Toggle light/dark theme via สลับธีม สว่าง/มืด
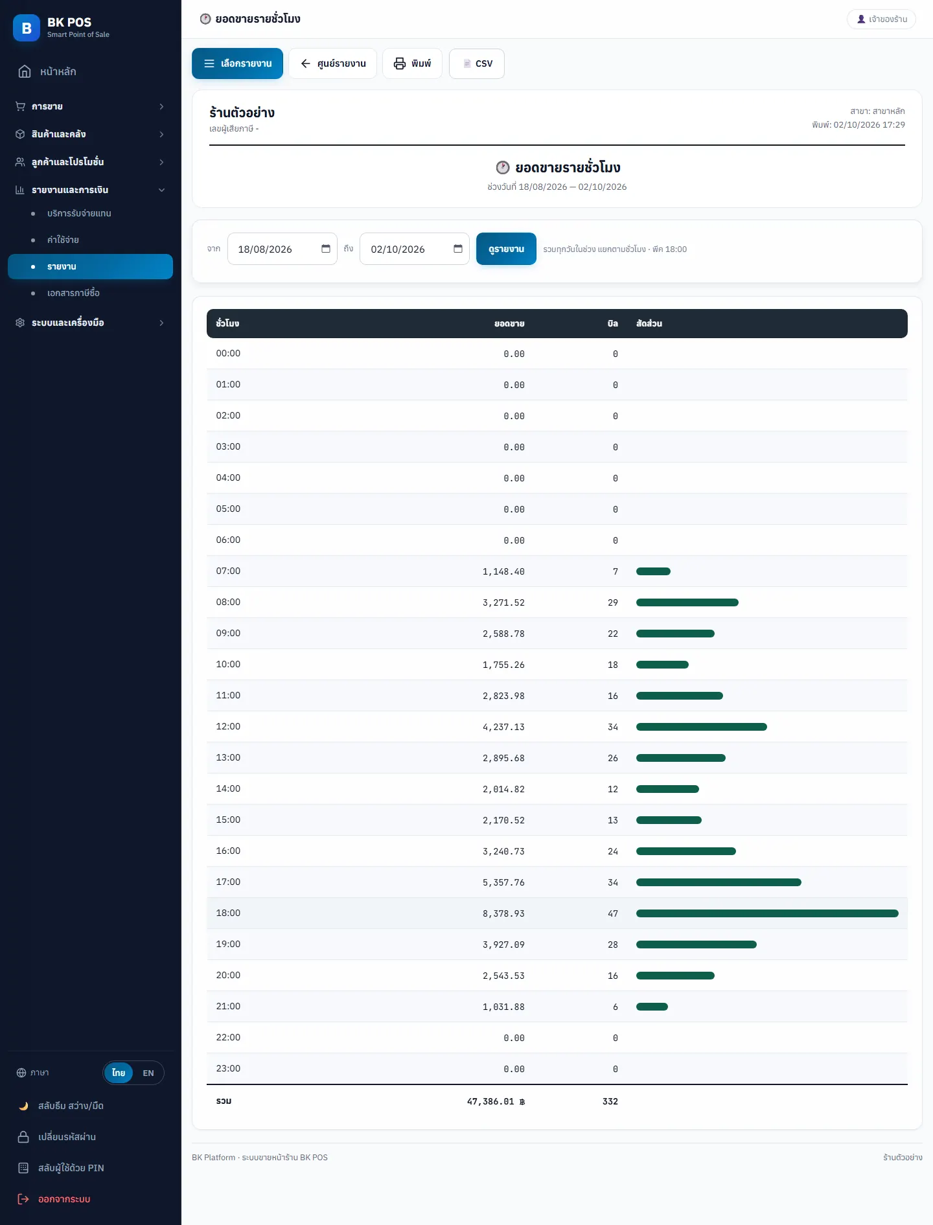The image size is (933, 1225). [90, 1106]
